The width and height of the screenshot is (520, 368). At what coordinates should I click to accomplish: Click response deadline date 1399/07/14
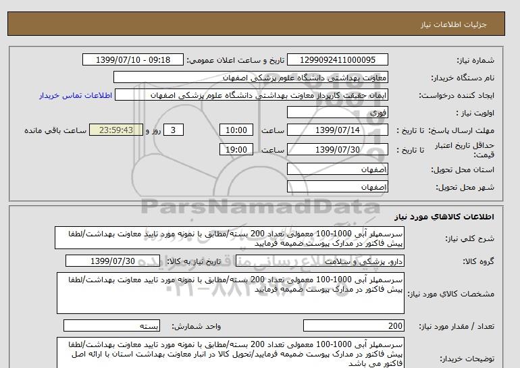tap(337, 130)
